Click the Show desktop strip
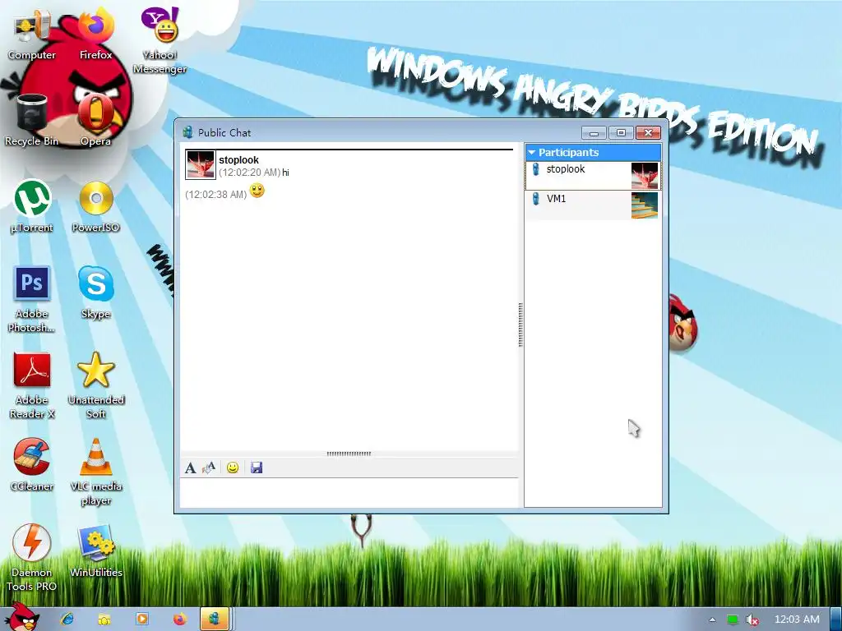 point(836,619)
